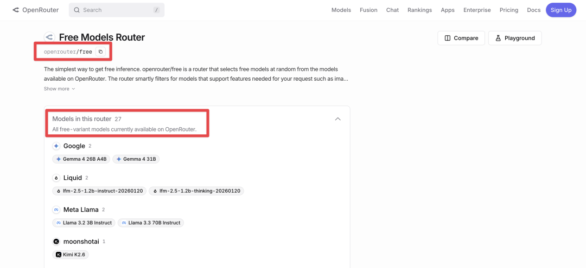Open the Fusion nav item
586x268 pixels.
point(368,10)
